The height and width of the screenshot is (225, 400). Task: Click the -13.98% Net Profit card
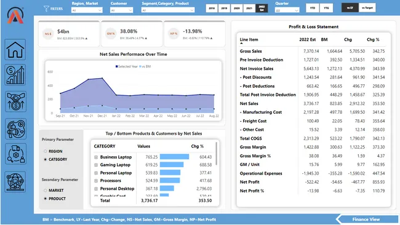(194, 34)
